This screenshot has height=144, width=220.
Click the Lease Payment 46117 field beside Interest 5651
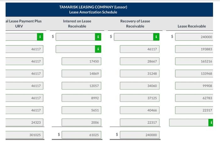coord(25,110)
